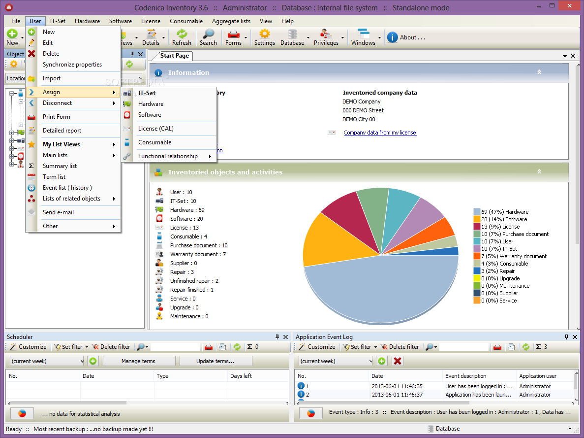Click Event Log XML export icon
Screen dimensions: 584x438
511,347
